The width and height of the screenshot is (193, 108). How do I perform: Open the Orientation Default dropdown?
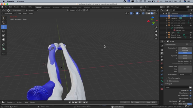[x=32, y=10]
